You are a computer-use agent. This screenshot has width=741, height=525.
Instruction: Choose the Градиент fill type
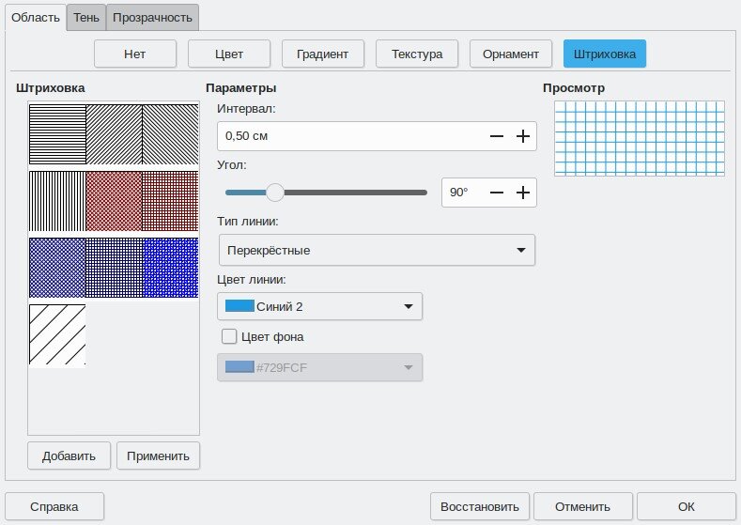pos(323,54)
